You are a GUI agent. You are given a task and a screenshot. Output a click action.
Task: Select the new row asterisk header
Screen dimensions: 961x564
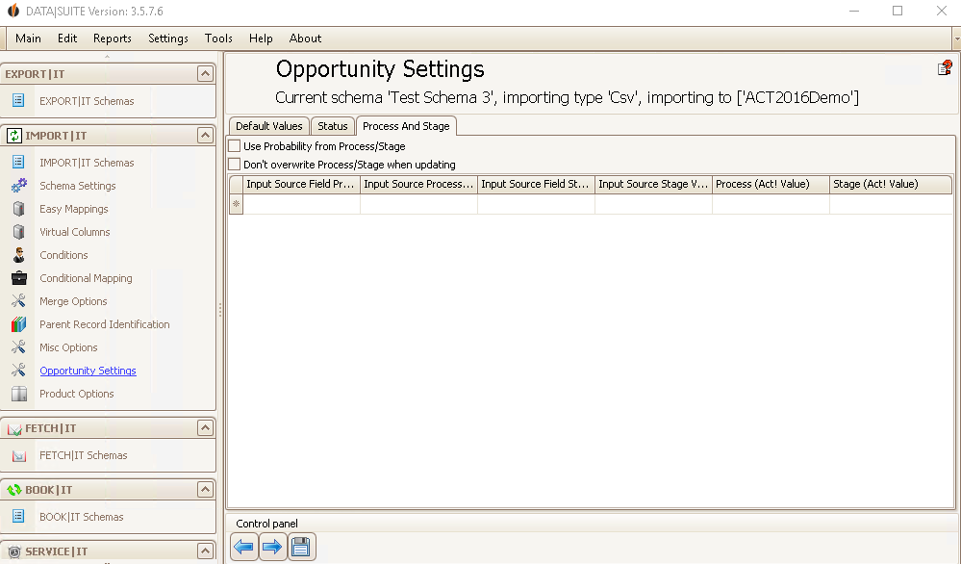[236, 204]
